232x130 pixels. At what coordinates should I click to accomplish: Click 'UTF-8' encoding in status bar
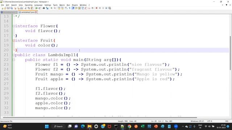point(210,121)
